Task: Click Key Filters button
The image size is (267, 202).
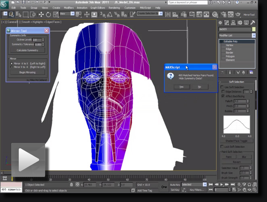Action: pyautogui.click(x=197, y=190)
